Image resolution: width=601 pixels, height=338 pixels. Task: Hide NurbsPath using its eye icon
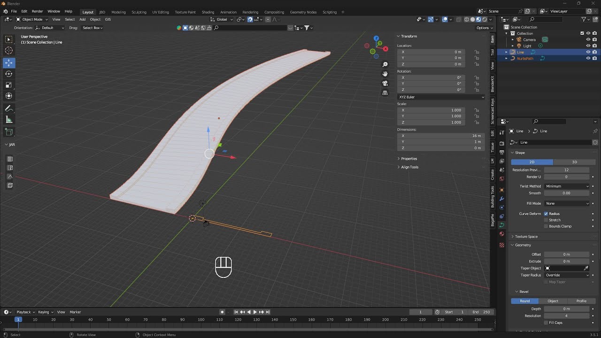click(588, 58)
